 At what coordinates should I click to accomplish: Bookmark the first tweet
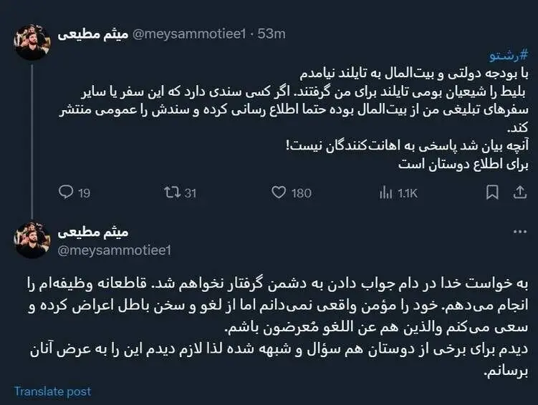(492, 192)
